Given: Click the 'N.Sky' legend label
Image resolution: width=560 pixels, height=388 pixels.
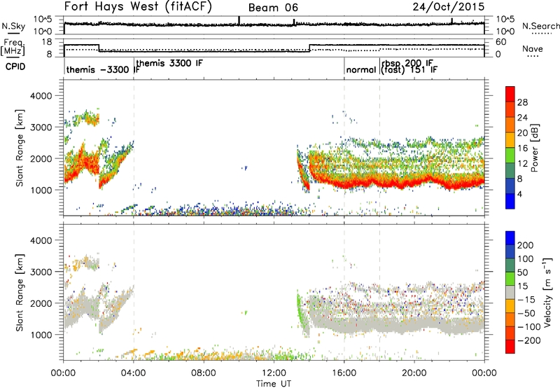Looking at the screenshot, I should pyautogui.click(x=13, y=26).
